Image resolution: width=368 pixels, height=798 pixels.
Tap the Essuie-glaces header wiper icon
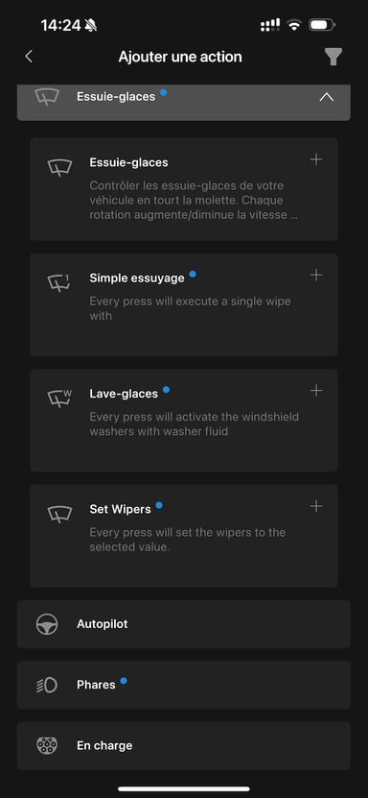47,97
